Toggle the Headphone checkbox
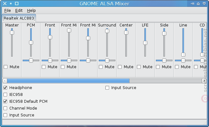Image resolution: width=209 pixels, height=127 pixels. (x=5, y=88)
